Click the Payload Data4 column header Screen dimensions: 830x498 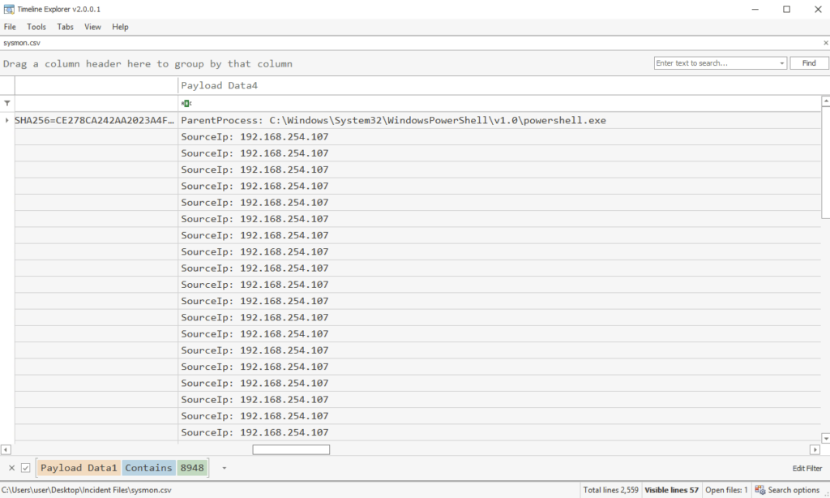[499, 85]
